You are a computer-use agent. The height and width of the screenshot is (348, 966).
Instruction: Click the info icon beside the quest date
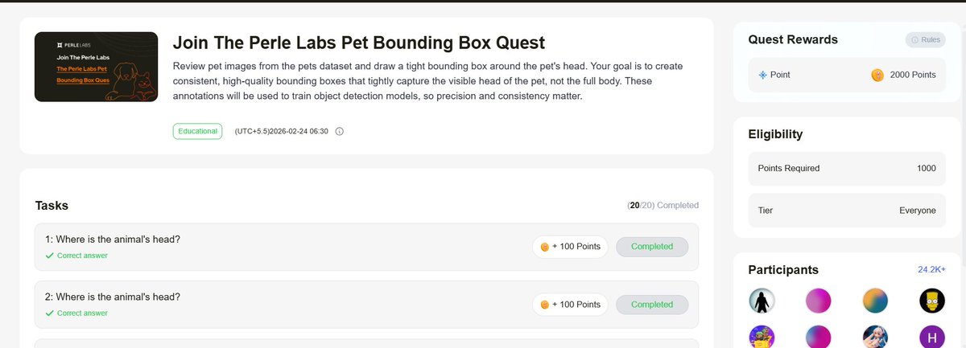click(339, 131)
